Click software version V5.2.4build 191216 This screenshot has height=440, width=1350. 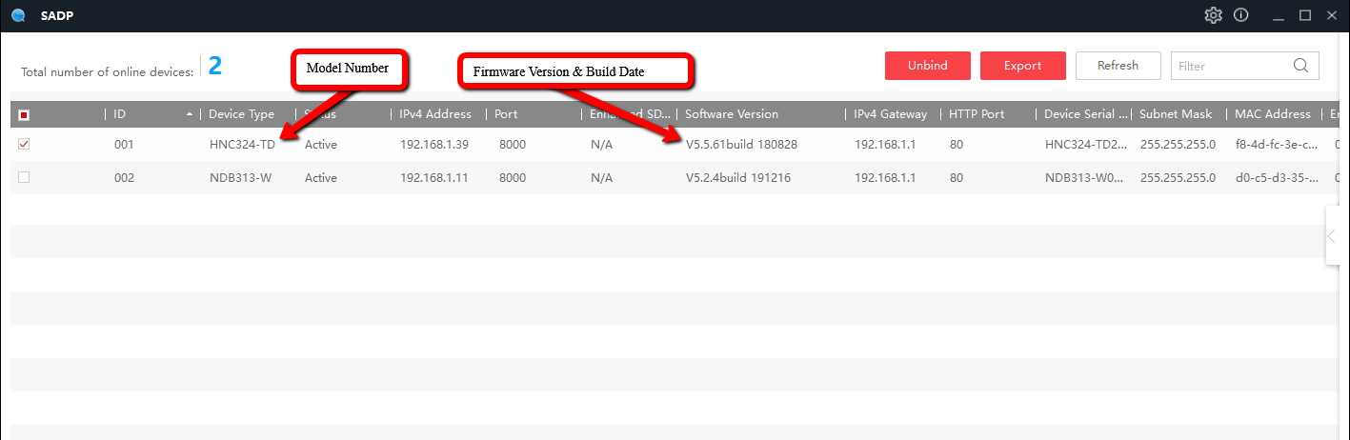tap(737, 177)
